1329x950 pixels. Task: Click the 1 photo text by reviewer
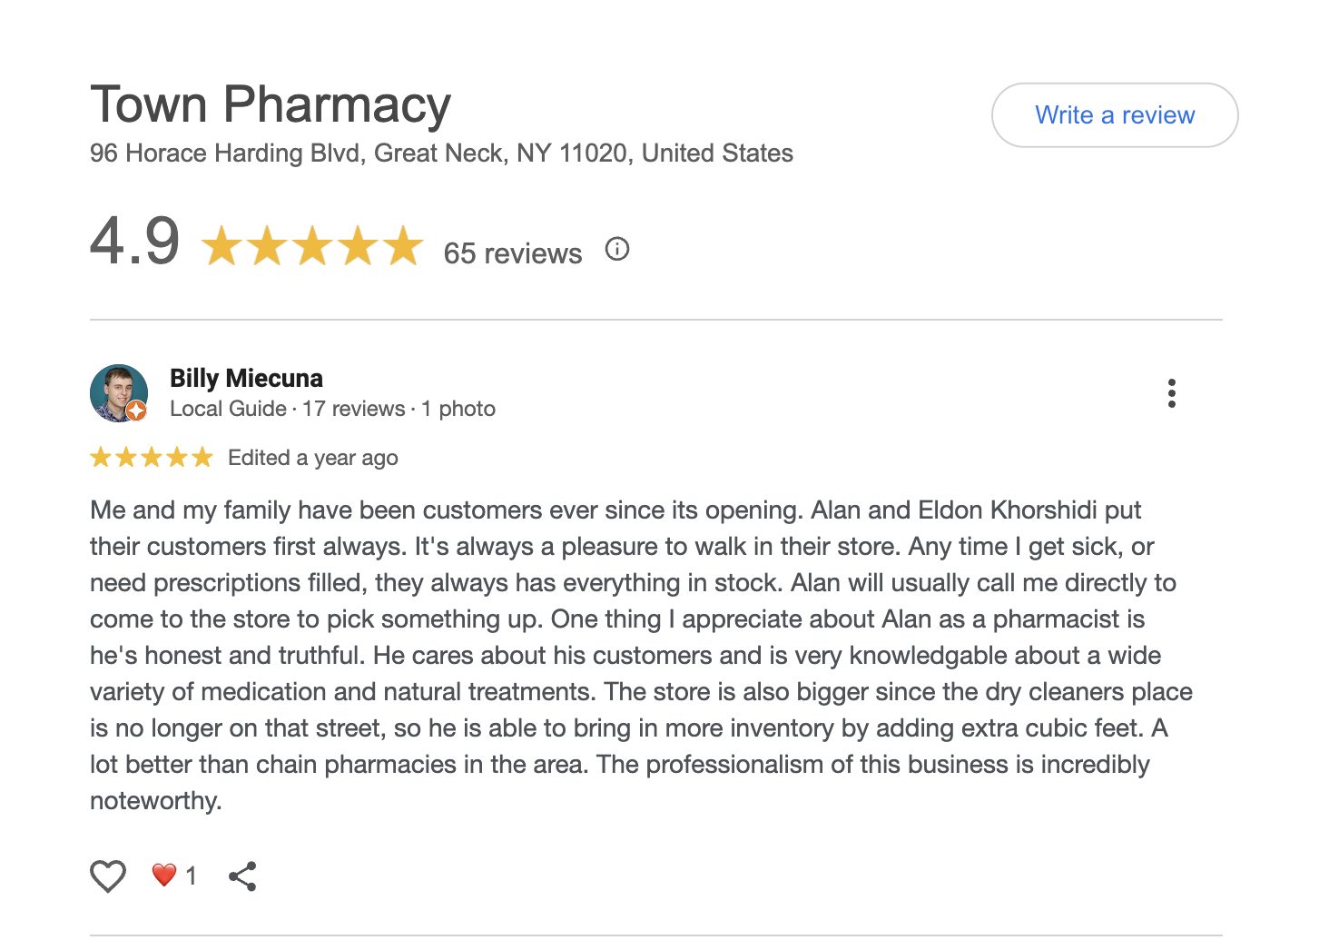click(x=458, y=409)
